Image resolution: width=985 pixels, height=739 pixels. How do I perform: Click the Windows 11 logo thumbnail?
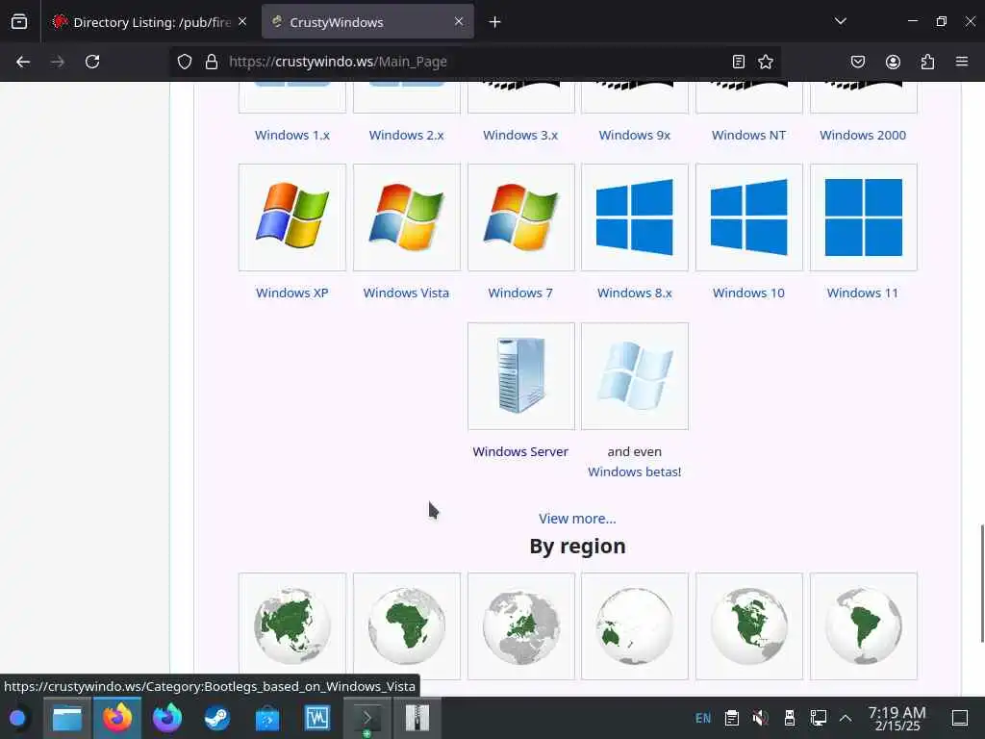863,217
